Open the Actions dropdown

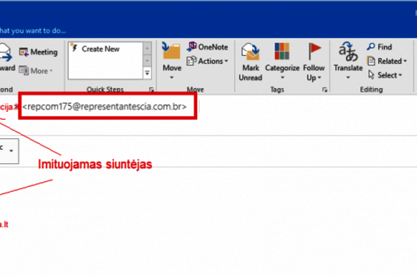(x=207, y=61)
